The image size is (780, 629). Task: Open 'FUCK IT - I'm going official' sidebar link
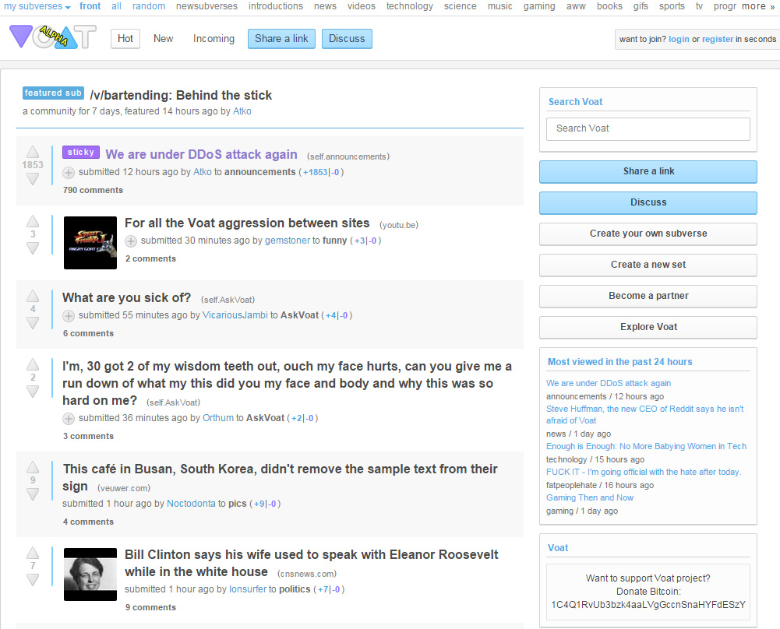pos(644,473)
